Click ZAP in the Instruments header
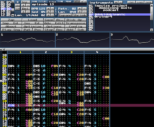Screen dimensions: 154x127 131,2
